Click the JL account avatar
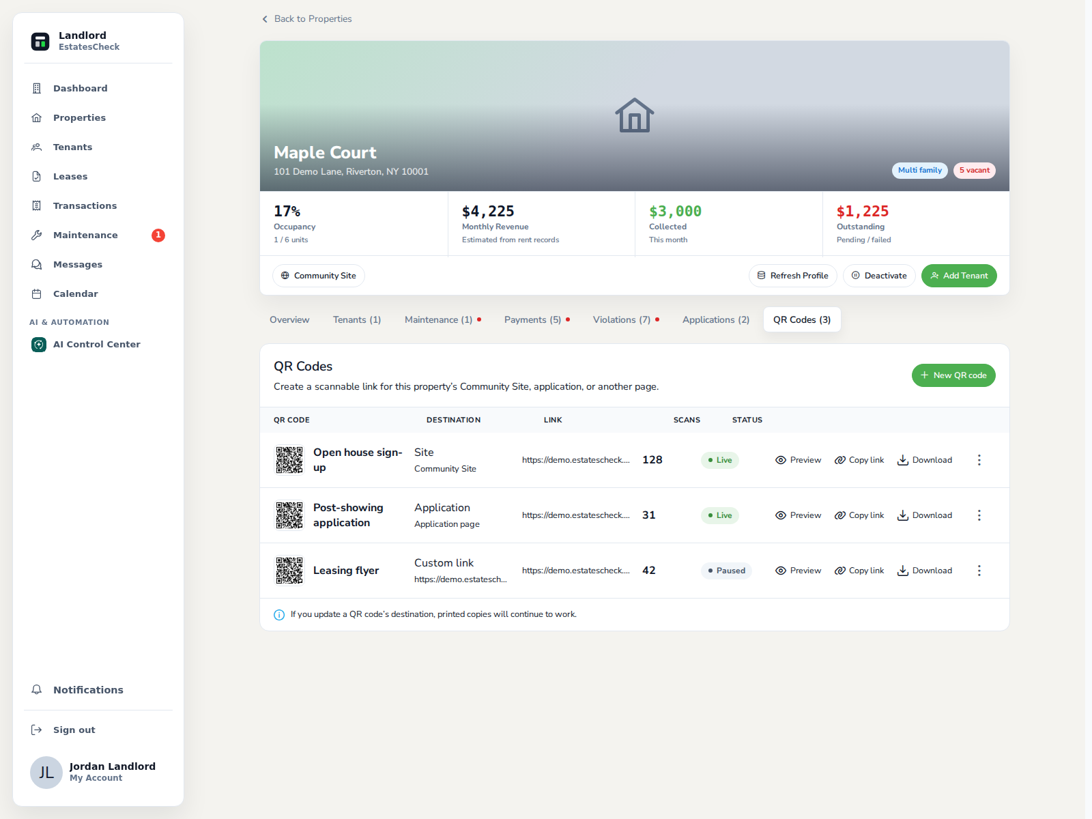Image resolution: width=1092 pixels, height=819 pixels. tap(46, 772)
